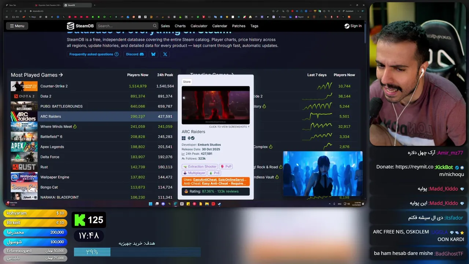The height and width of the screenshot is (264, 469).
Task: Open SteamDB's X social icon
Action: tap(165, 54)
